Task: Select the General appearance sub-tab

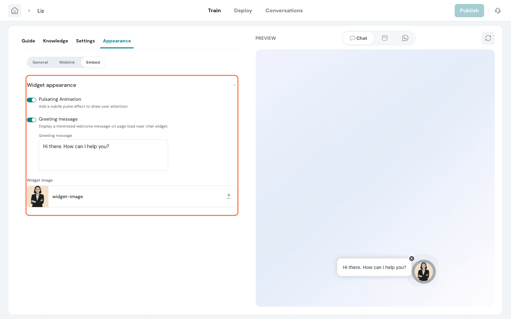Action: tap(40, 62)
